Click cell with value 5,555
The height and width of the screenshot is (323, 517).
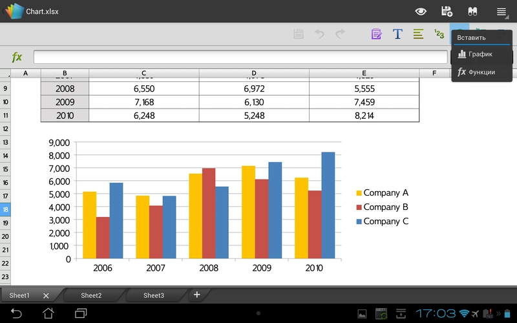tap(364, 89)
